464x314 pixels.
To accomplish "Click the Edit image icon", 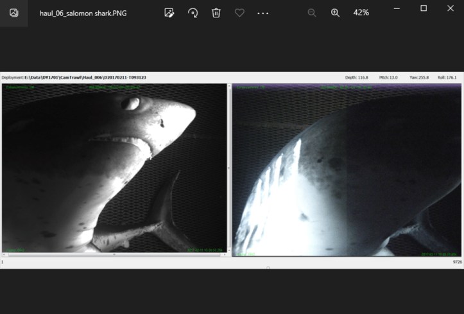I will tap(169, 13).
